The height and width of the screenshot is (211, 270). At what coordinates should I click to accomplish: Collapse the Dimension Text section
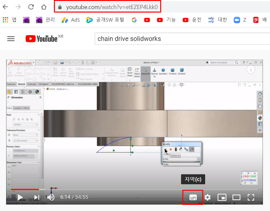tap(39, 162)
